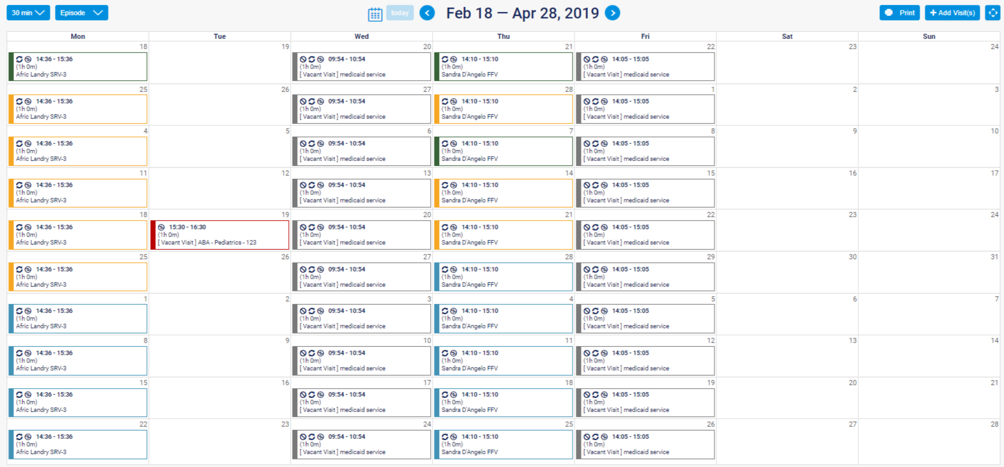Click recurring icon on Feb 21 Sandra D'Angelo visit
This screenshot has height=467, width=1004.
point(445,59)
